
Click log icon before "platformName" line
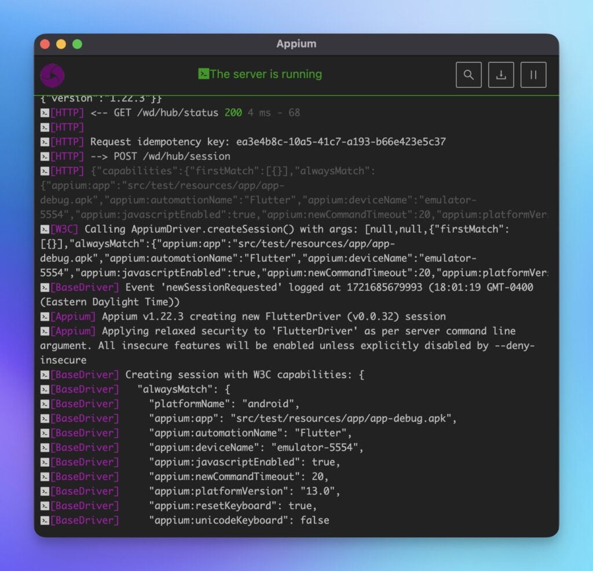(45, 404)
